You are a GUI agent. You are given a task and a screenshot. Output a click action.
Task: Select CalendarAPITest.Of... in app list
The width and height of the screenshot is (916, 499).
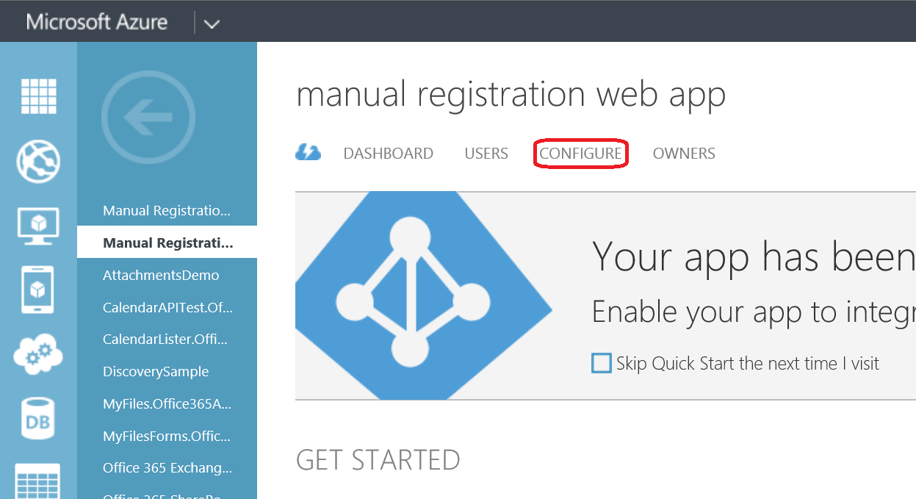tap(167, 307)
